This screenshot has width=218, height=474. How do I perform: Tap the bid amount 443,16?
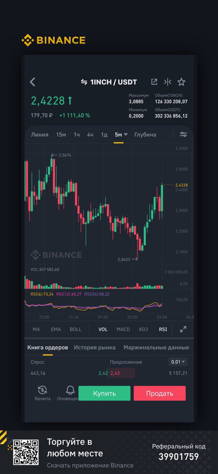coord(38,373)
